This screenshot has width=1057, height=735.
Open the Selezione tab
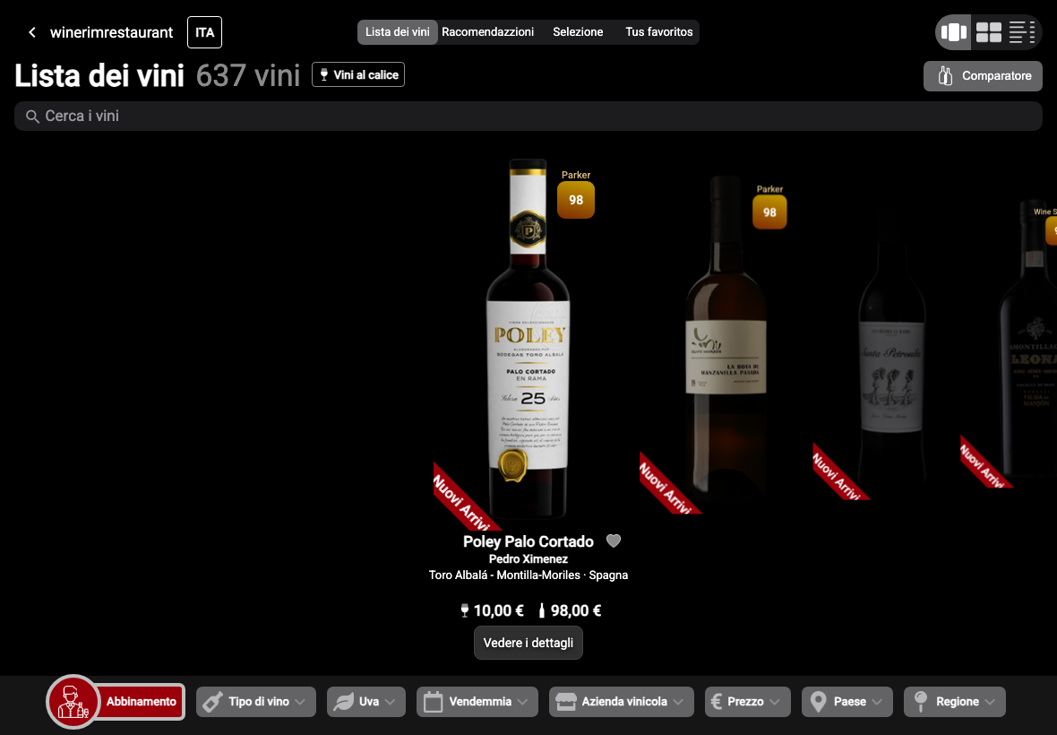click(x=578, y=31)
